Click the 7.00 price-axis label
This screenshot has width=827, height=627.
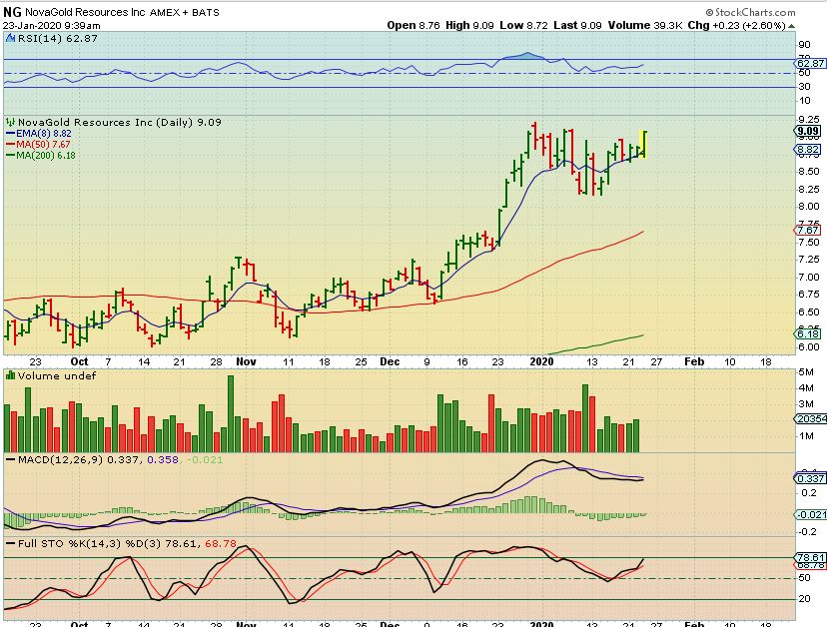[808, 277]
